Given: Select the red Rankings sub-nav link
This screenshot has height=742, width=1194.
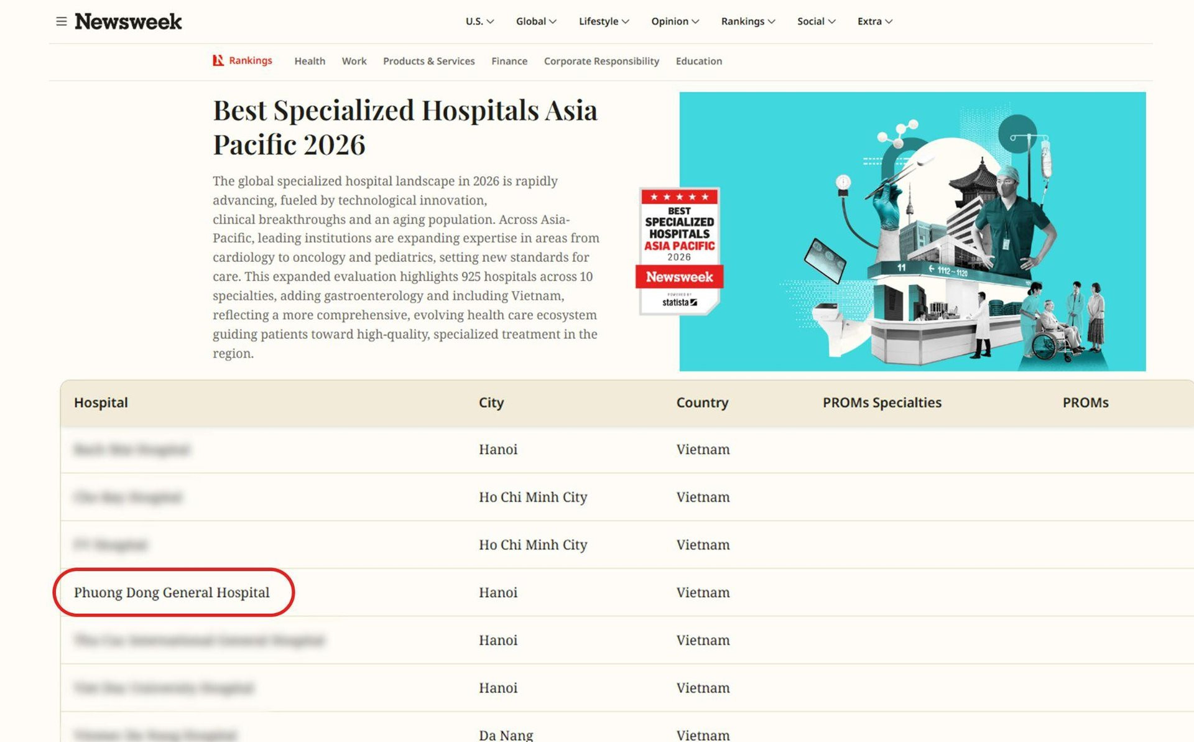Looking at the screenshot, I should click(250, 60).
